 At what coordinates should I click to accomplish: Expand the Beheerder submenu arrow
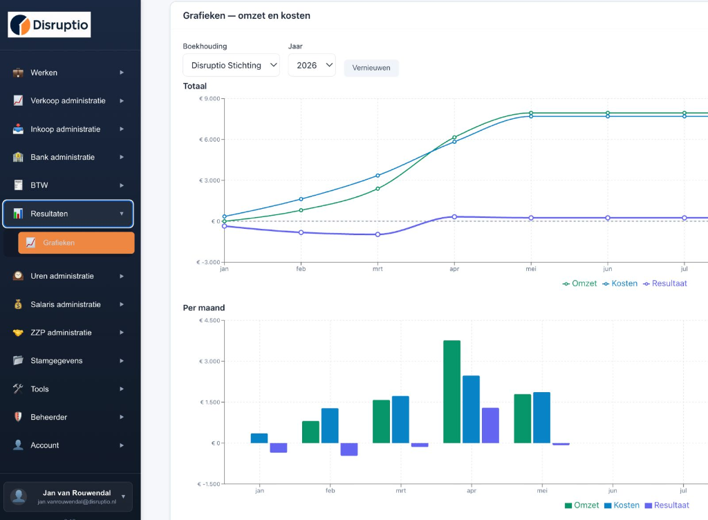tap(122, 417)
